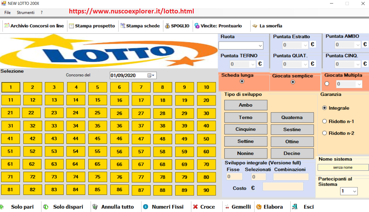
Task: Click the Concorso del date field
Action: point(133,75)
